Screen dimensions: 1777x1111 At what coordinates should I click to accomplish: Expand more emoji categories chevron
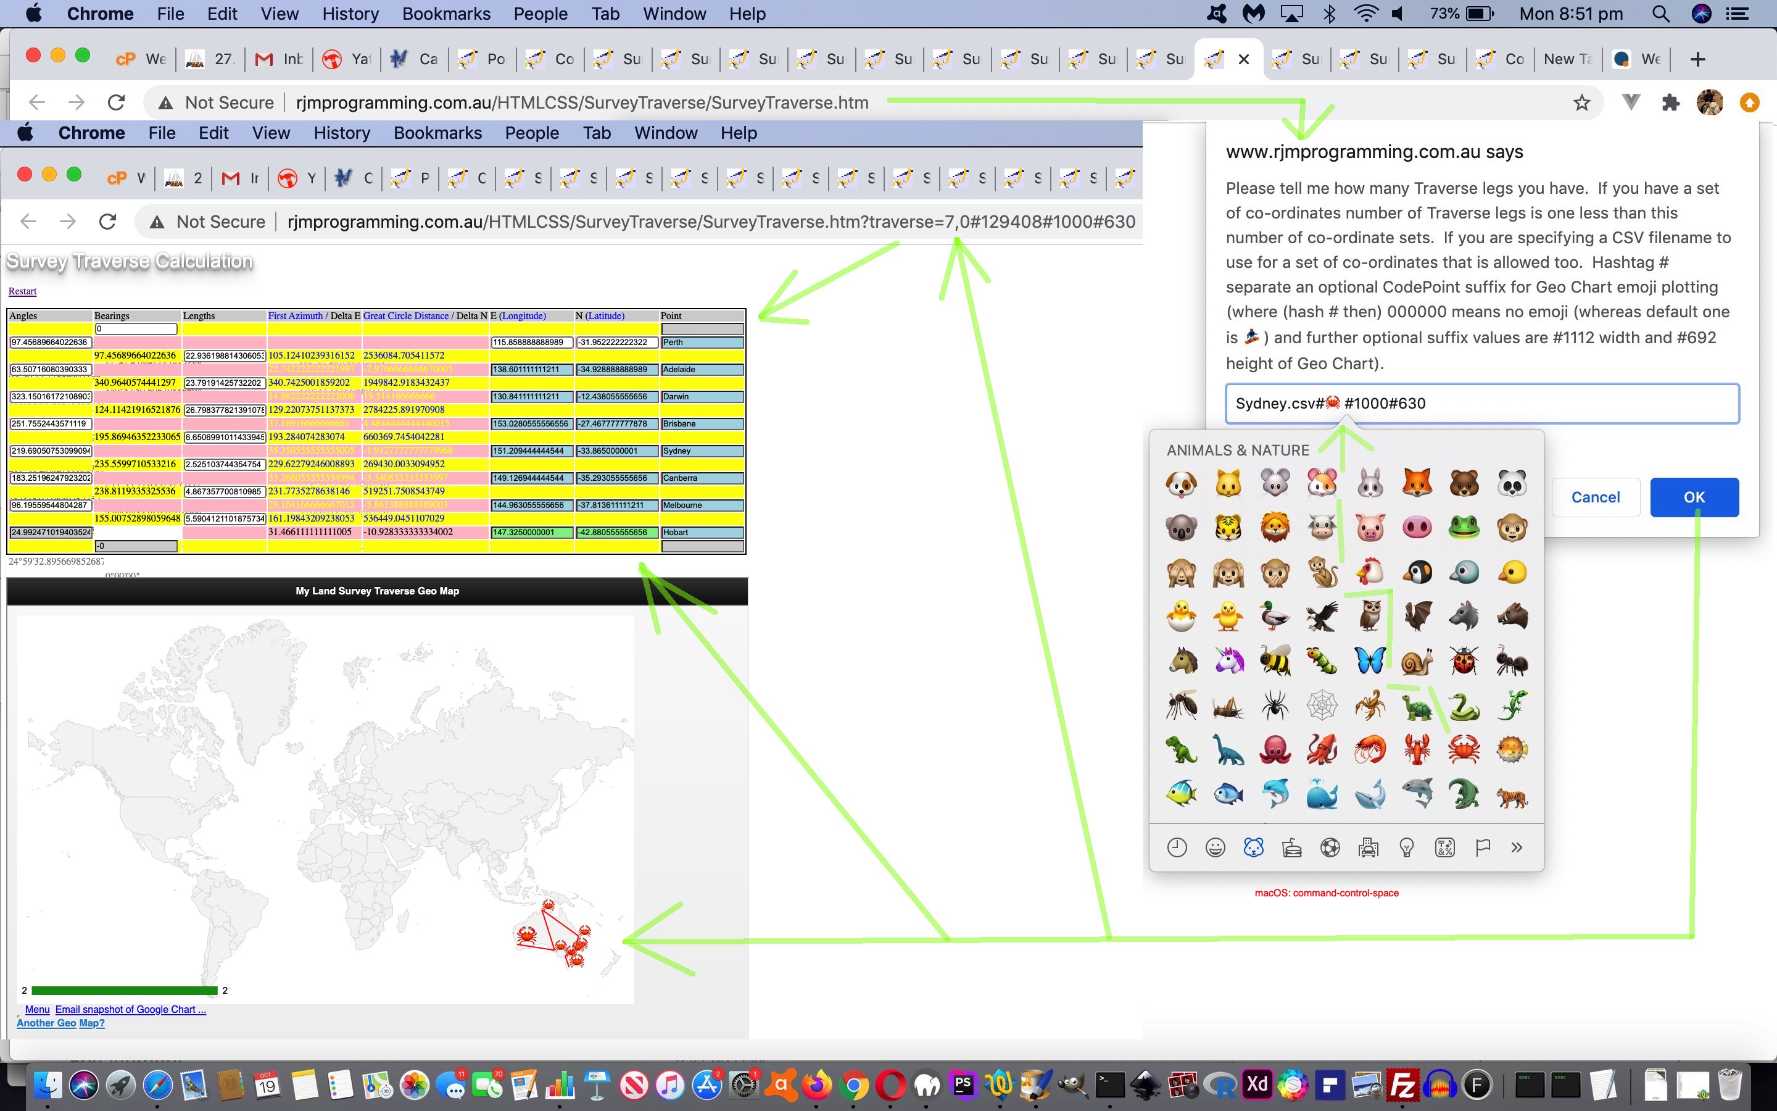1517,848
